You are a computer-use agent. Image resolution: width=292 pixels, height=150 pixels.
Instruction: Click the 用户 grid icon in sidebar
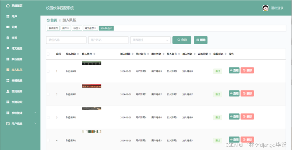coord(8,16)
